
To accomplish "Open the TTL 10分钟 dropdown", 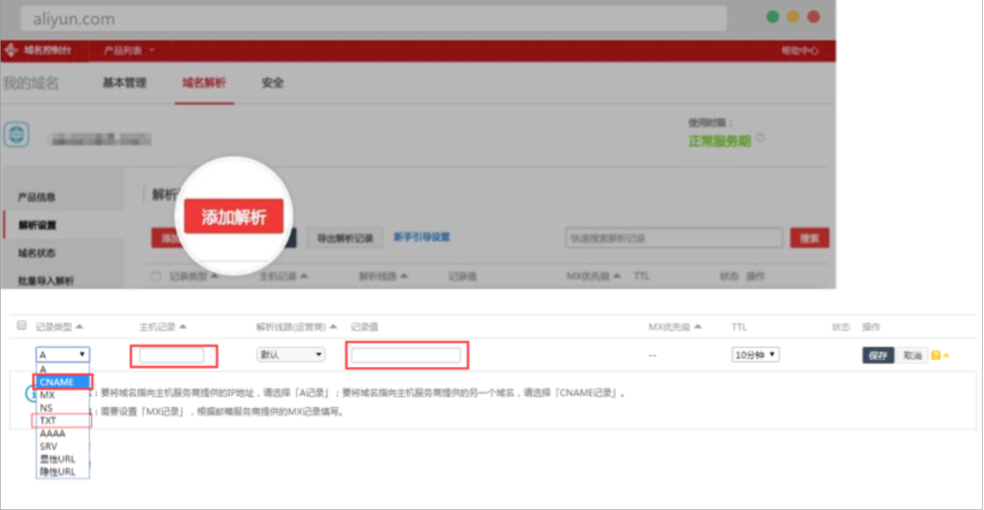I will point(756,354).
